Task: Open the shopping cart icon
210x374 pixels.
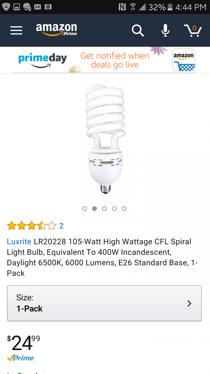Action: 193,31
